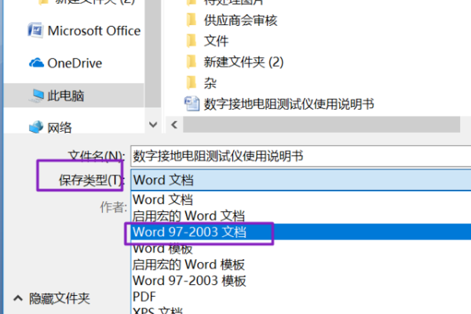The image size is (471, 314).
Task: Click the 新建文件夹 (2) folder icon in file list
Action: (192, 62)
